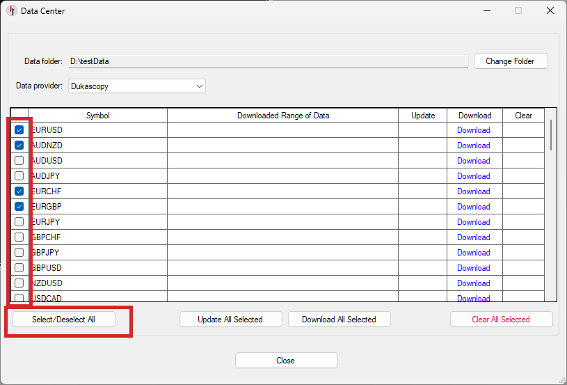Tick the AUDJPY row checkbox
567x385 pixels.
[19, 176]
